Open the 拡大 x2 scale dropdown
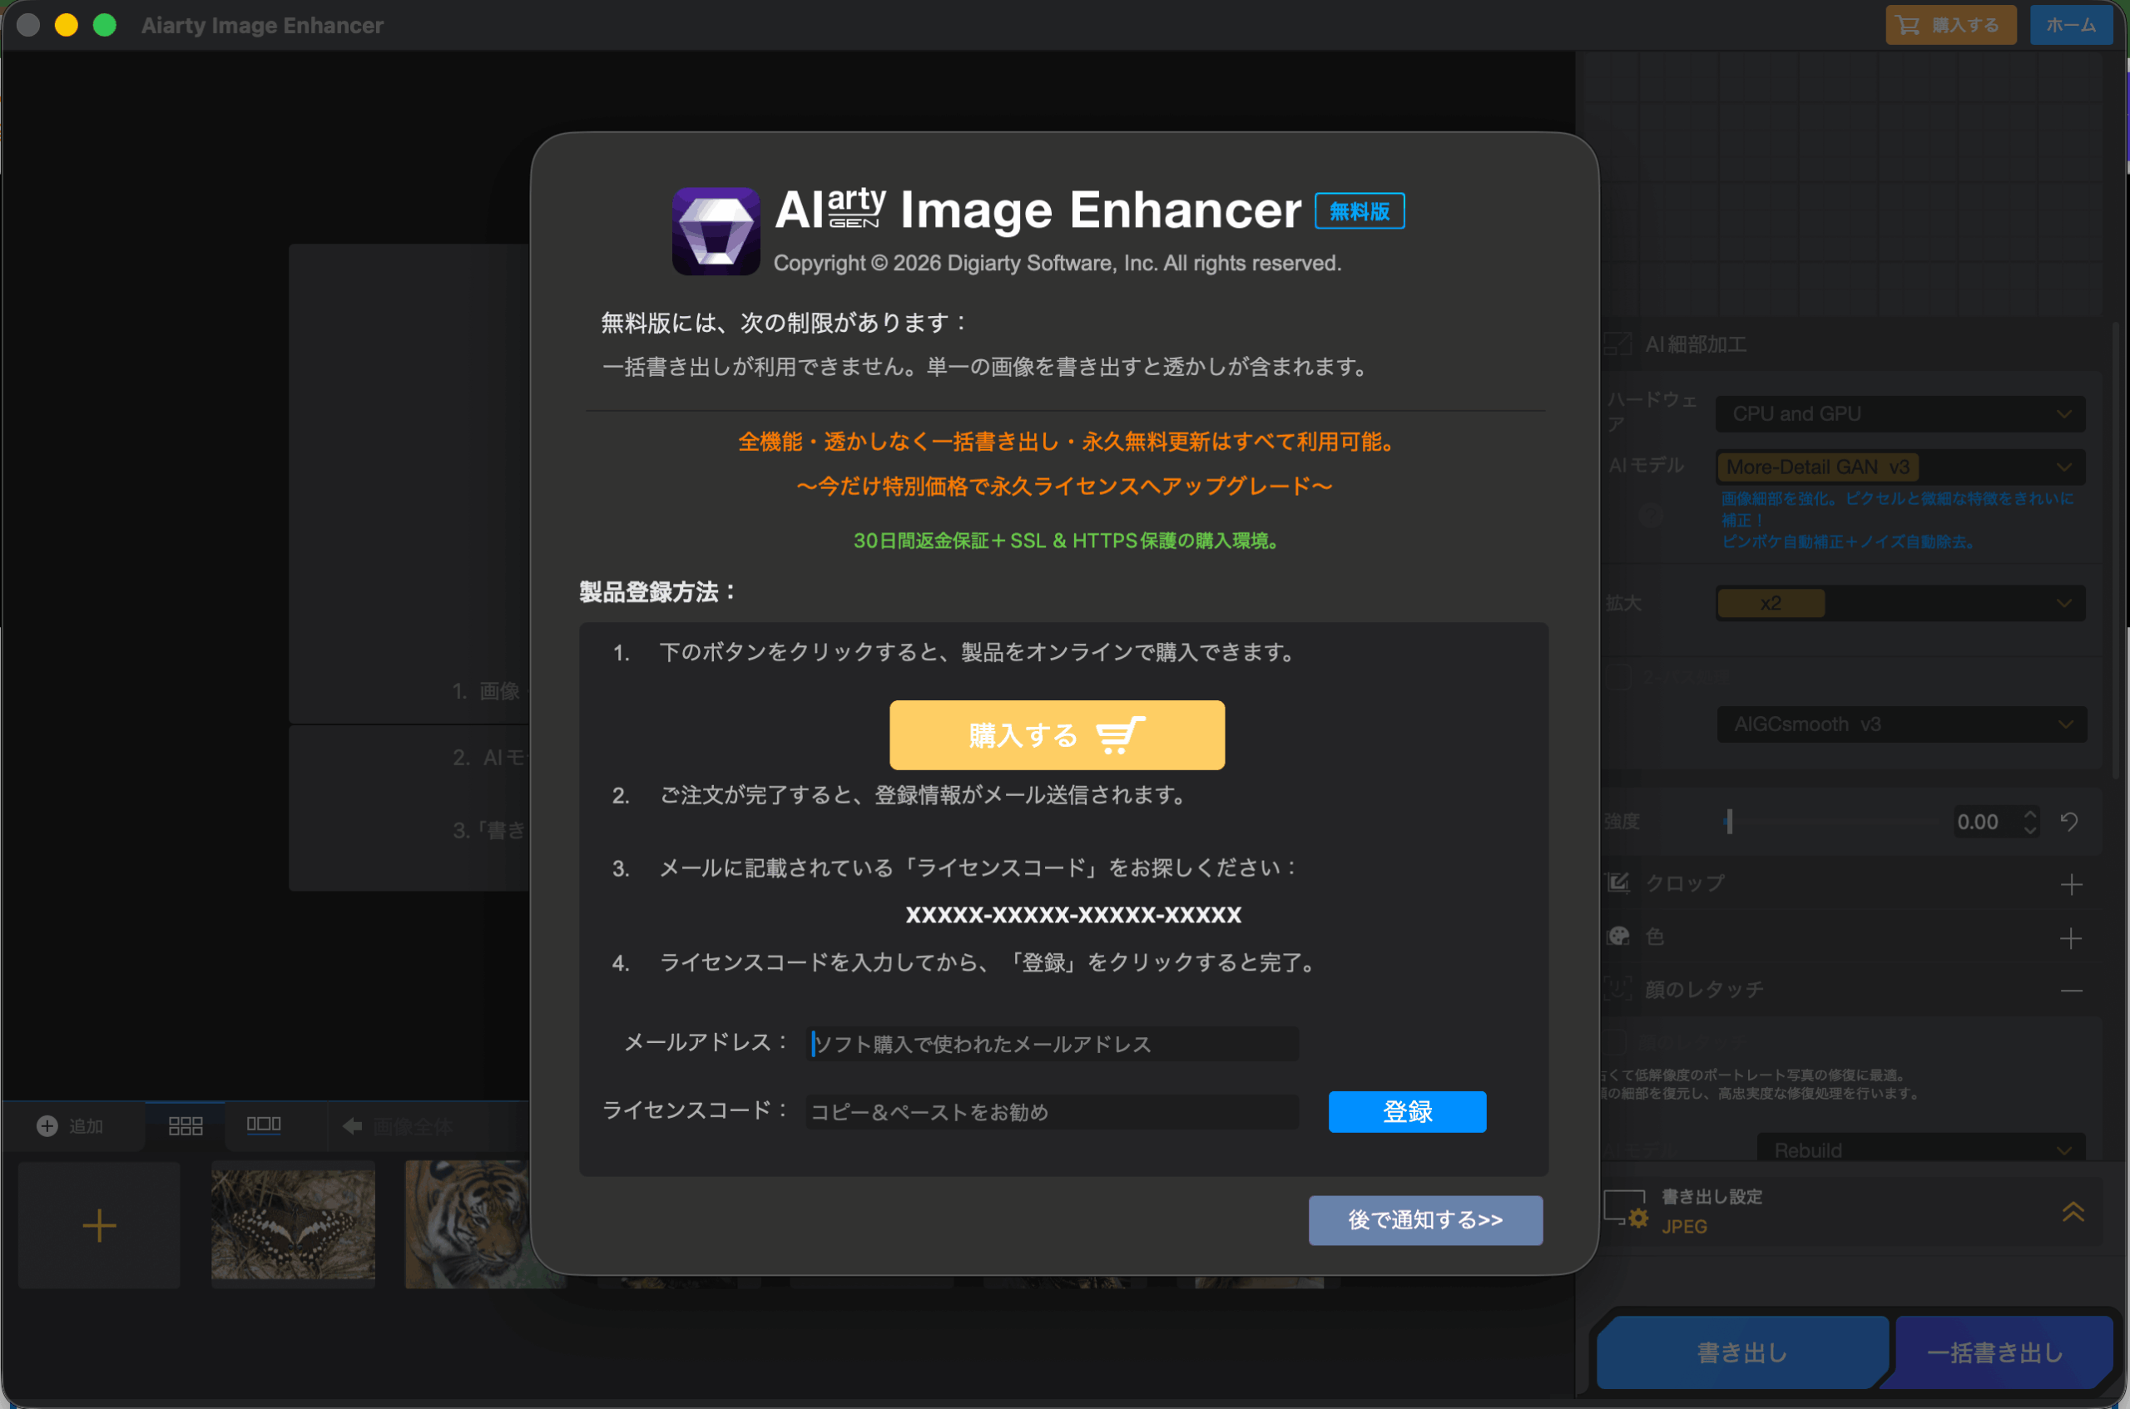 click(1900, 603)
